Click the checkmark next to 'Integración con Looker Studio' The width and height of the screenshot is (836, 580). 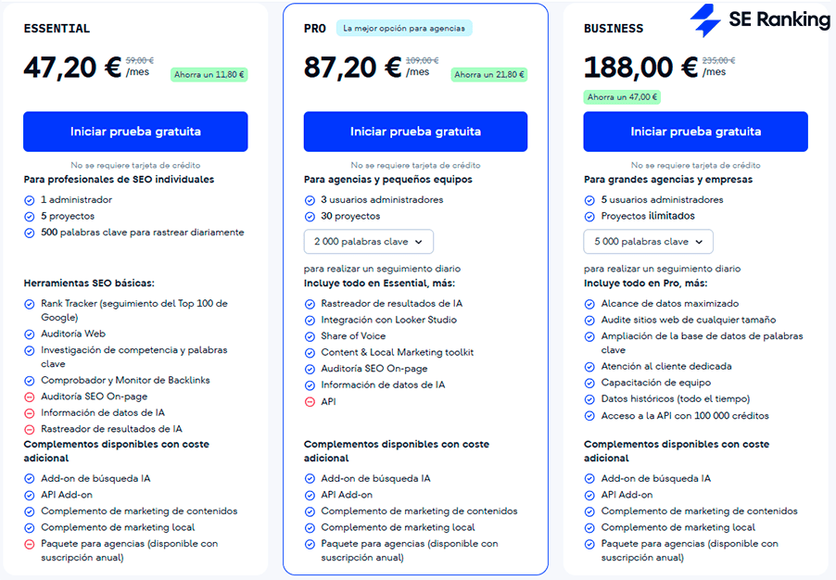tap(310, 320)
